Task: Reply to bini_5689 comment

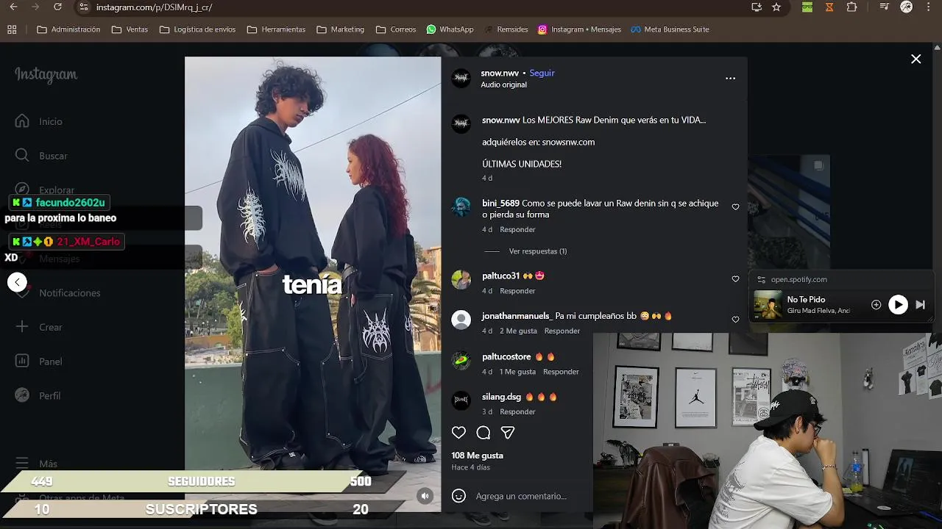Action: (517, 229)
